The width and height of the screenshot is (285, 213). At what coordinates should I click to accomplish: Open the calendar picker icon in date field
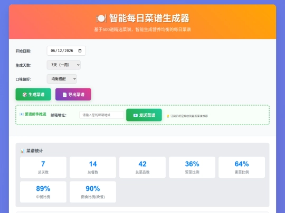tap(80, 50)
